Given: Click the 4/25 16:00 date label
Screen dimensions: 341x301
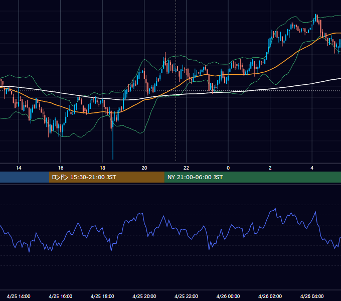Looking at the screenshot, I should pyautogui.click(x=61, y=296).
